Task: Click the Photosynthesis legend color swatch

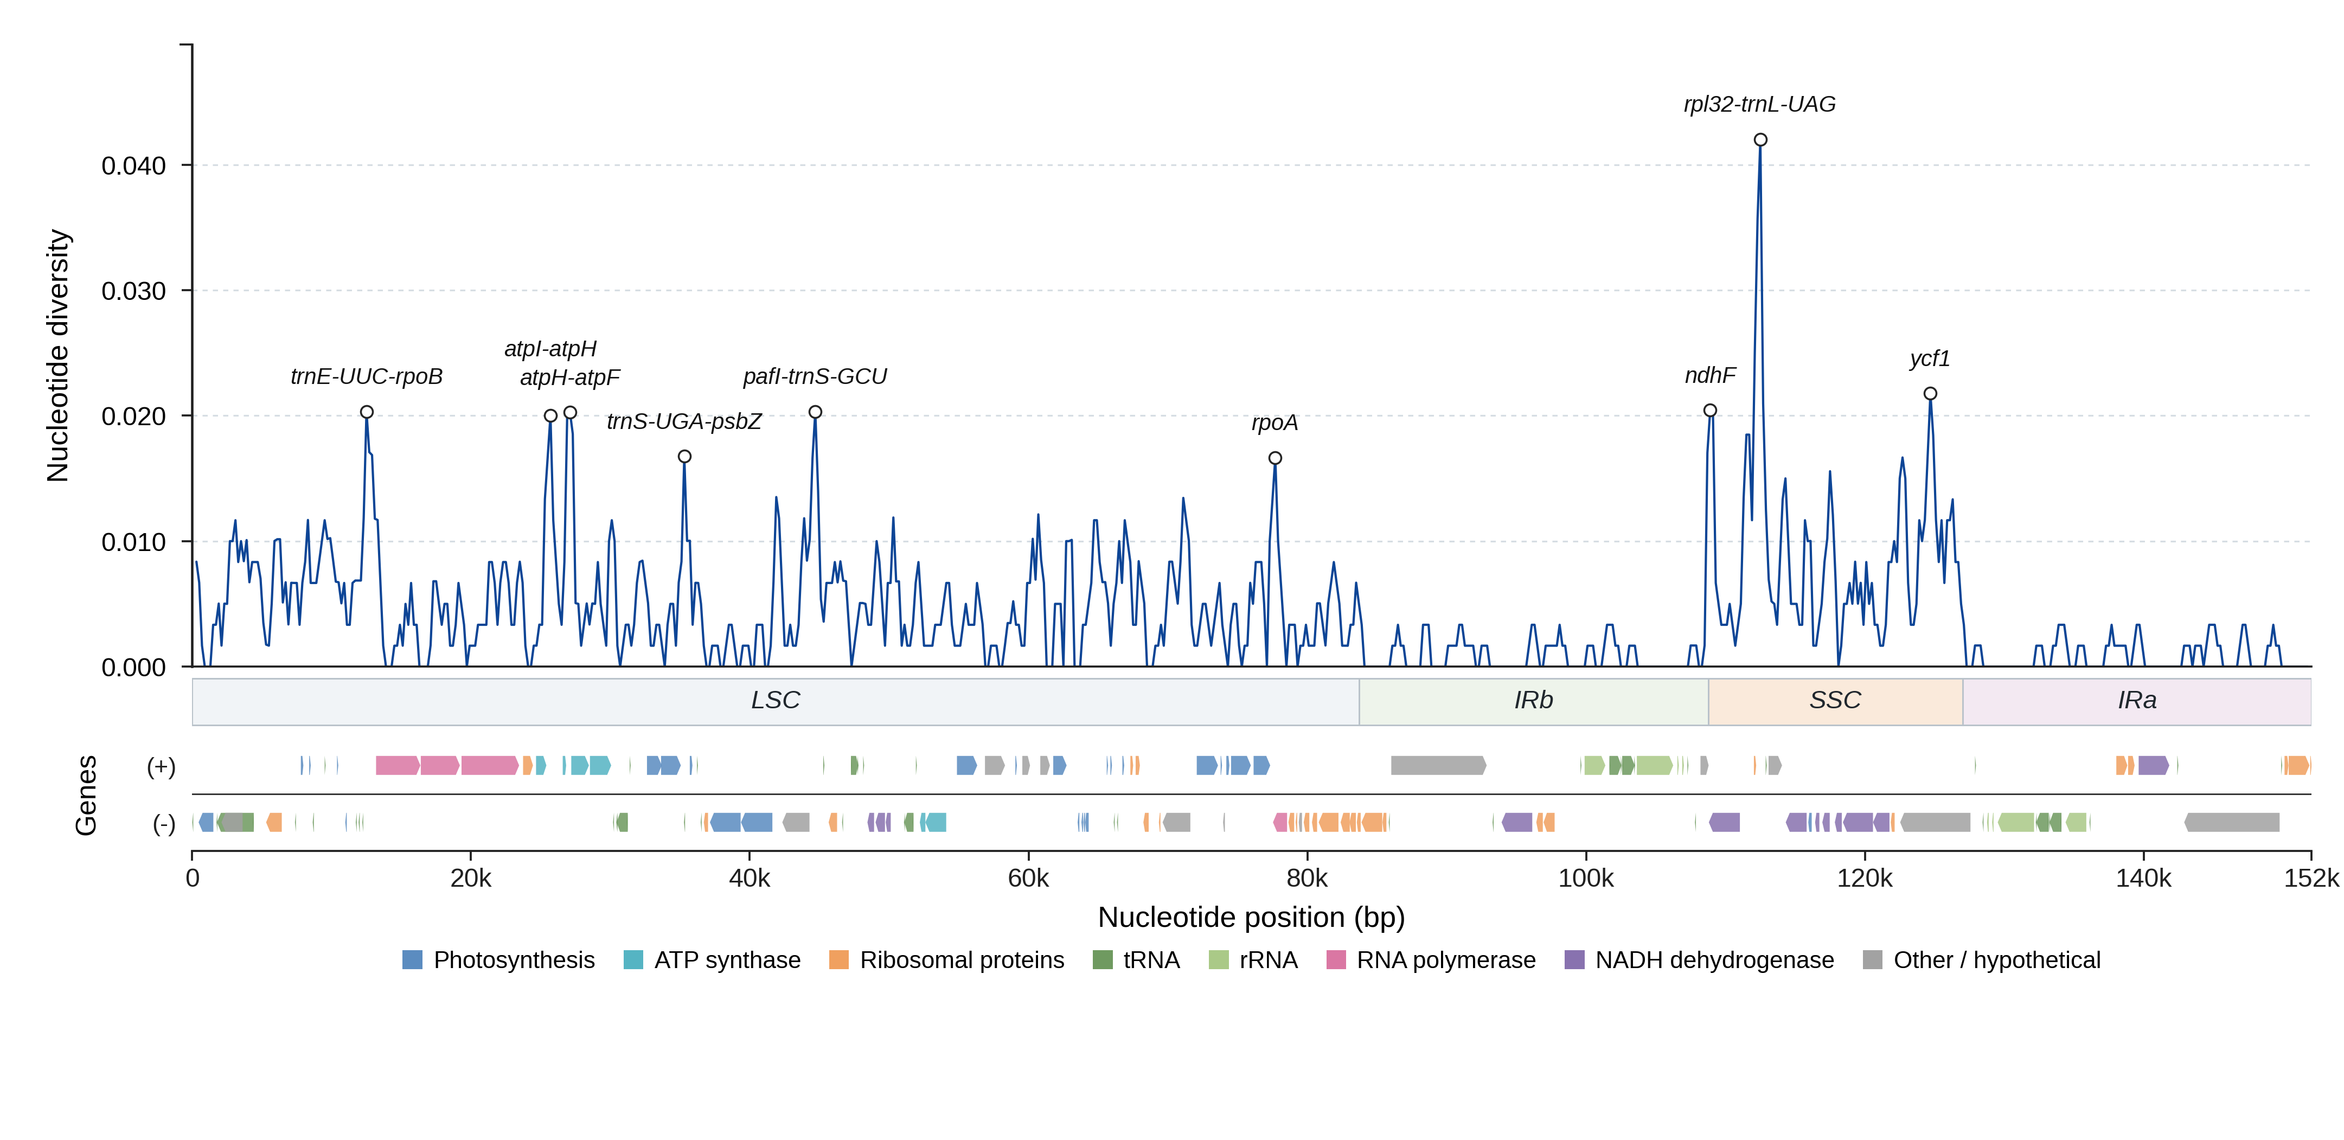Action: (412, 960)
